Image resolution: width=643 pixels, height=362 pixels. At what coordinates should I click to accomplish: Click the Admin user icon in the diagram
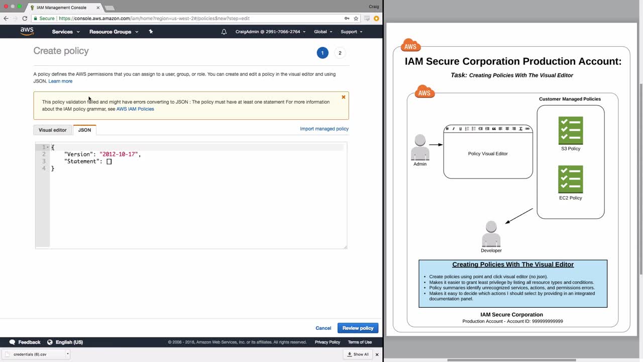coord(420,147)
